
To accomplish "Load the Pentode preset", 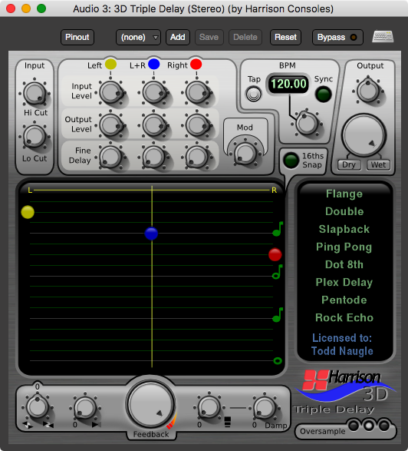I will coord(344,300).
